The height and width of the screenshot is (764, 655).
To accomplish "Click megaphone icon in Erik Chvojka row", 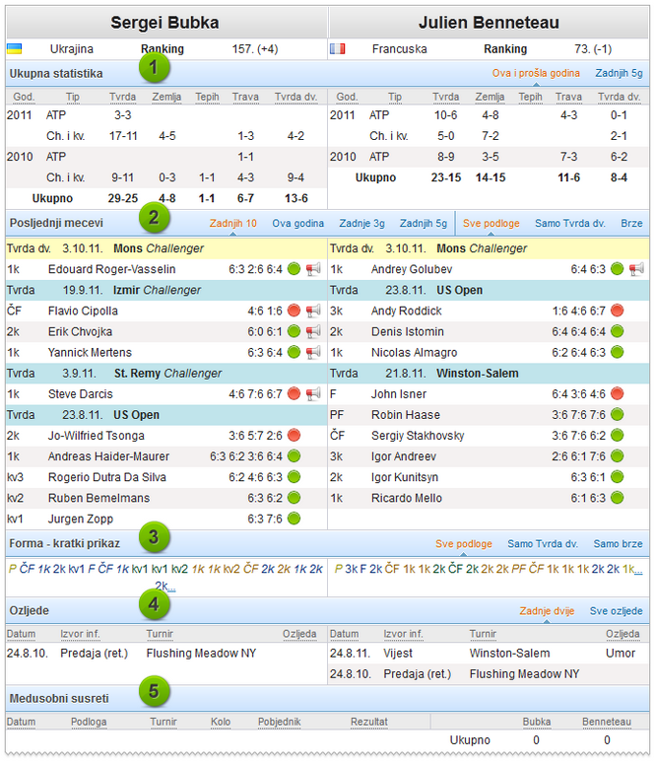I will point(313,331).
